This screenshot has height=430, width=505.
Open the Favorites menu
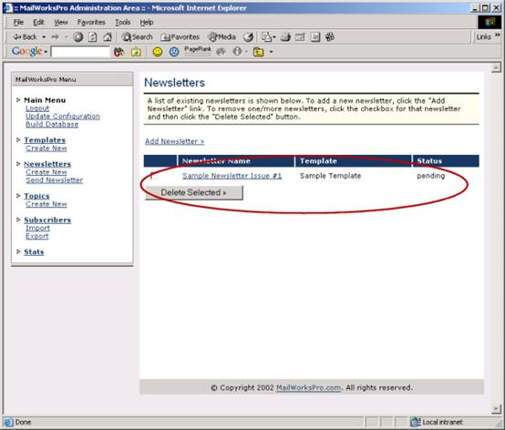[x=91, y=22]
